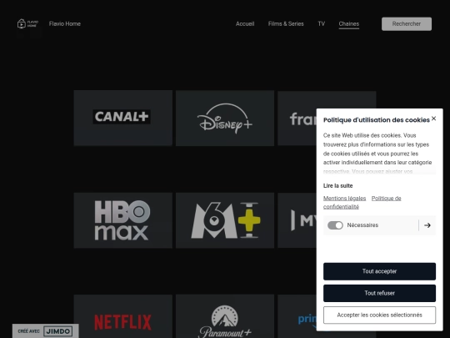Open the Disney+ channel tile
450x338 pixels.
[225, 119]
